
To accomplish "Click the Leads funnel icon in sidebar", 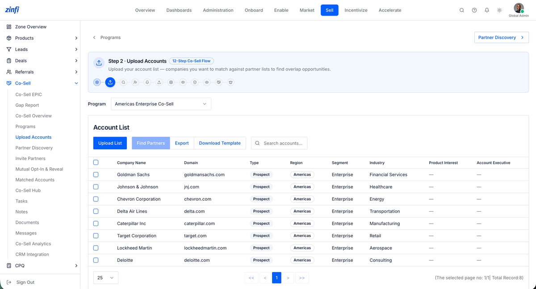I will click(x=9, y=49).
